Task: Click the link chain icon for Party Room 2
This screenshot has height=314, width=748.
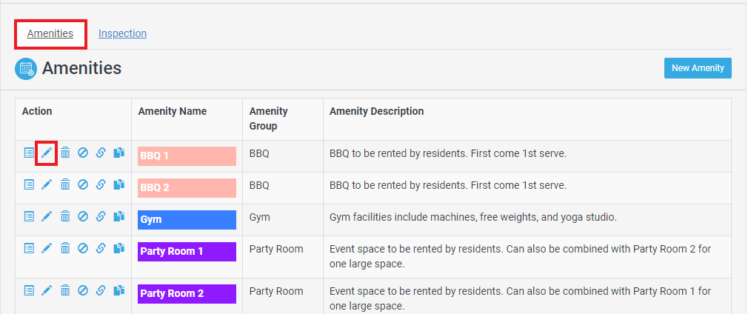Action: [101, 290]
